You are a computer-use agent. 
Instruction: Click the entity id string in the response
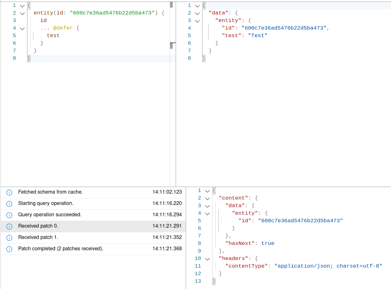(x=283, y=28)
